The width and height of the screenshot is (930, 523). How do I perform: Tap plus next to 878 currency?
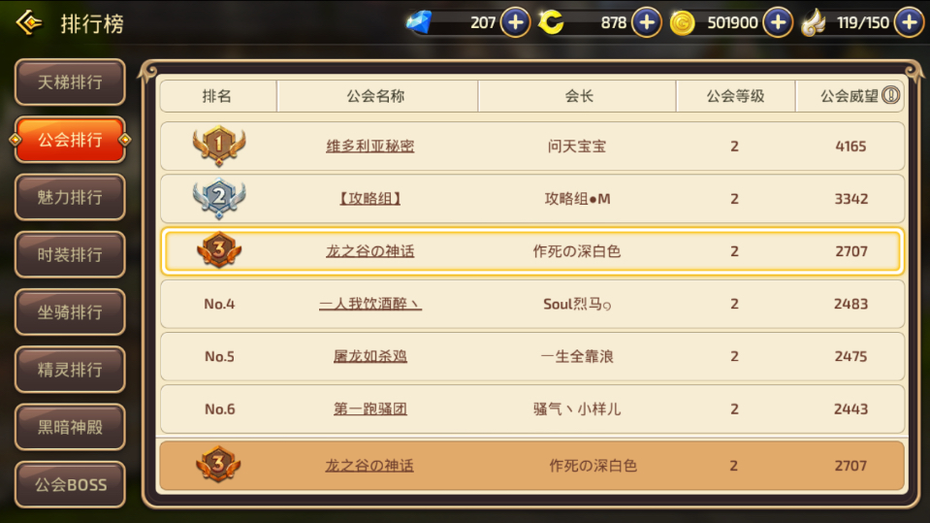[647, 22]
